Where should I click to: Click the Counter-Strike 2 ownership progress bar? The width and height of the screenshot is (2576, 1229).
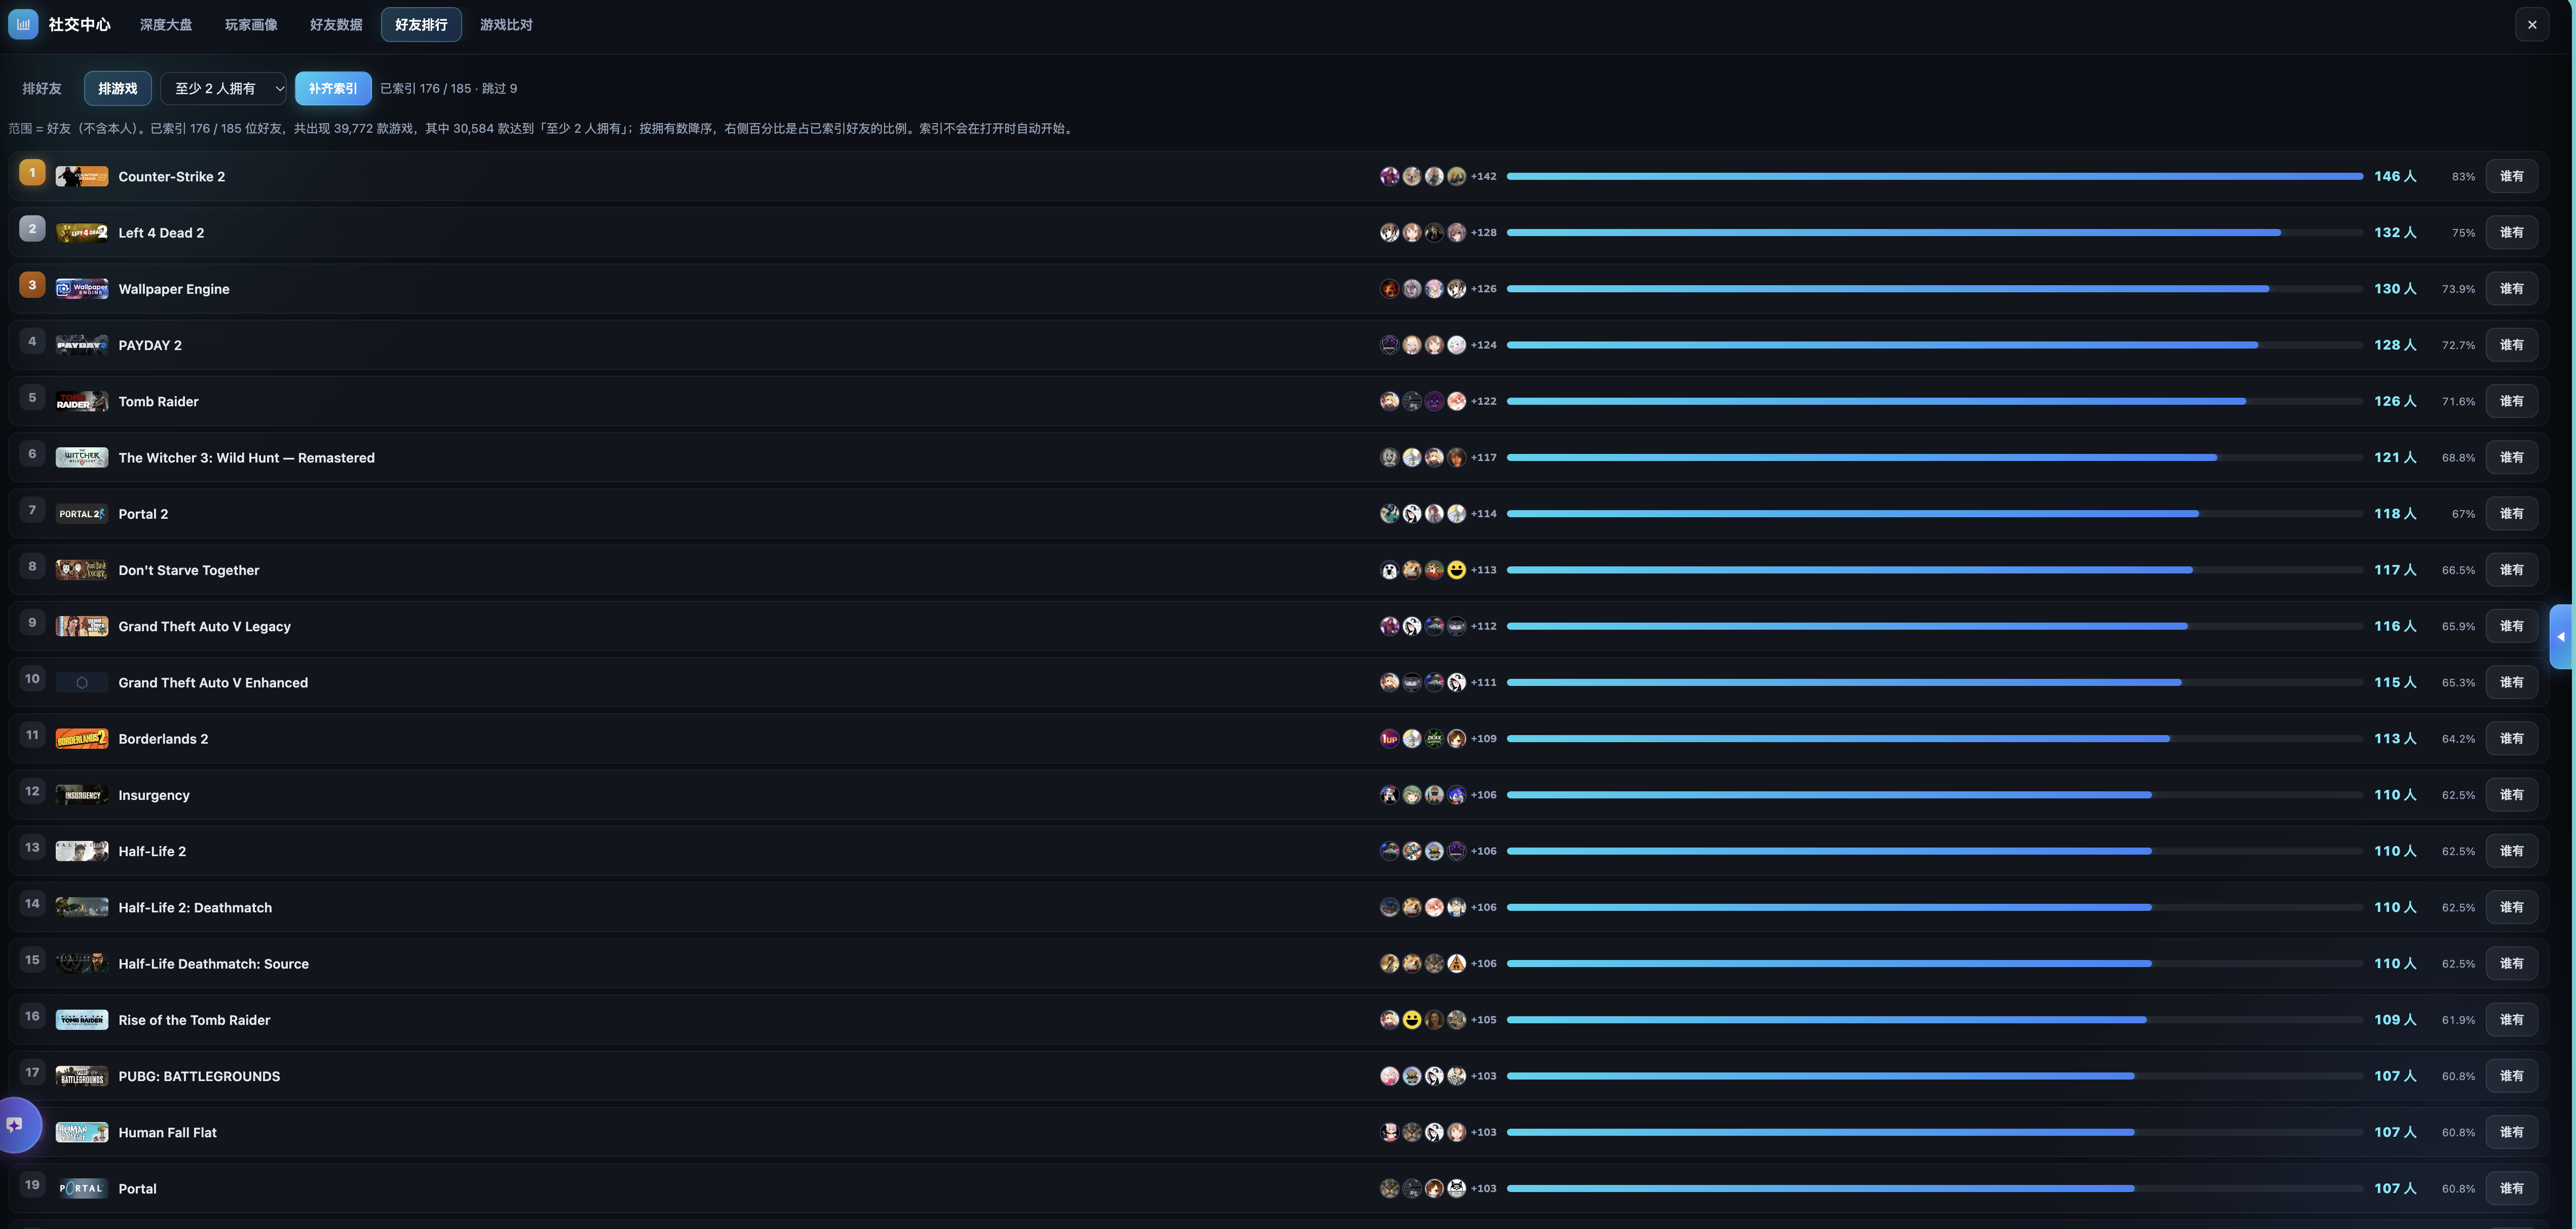[1935, 176]
